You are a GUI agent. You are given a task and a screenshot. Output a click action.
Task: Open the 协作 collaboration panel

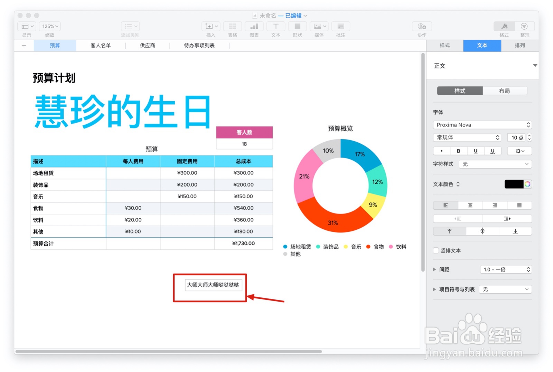421,26
